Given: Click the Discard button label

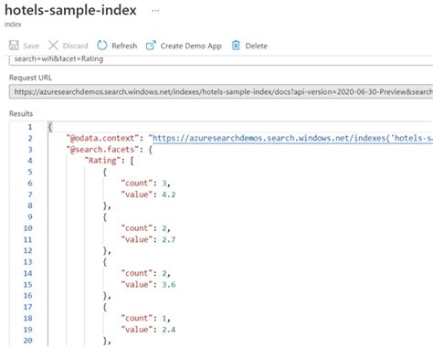Looking at the screenshot, I should [x=75, y=46].
